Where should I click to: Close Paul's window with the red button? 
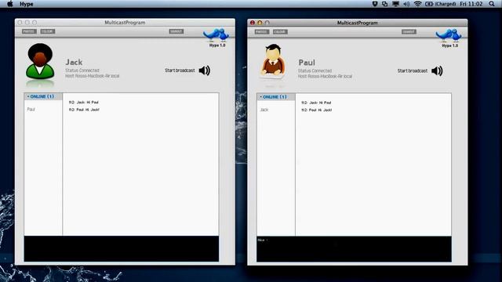click(x=253, y=23)
